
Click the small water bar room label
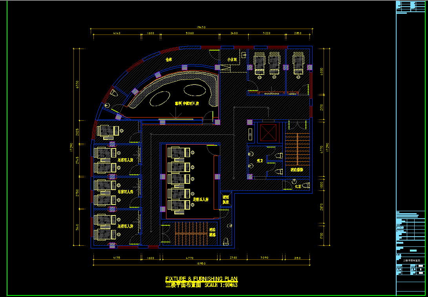232,59
